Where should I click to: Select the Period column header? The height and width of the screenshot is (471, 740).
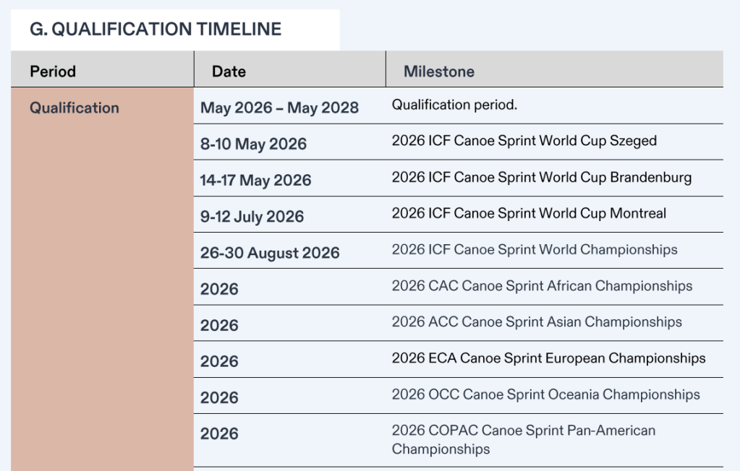point(53,72)
